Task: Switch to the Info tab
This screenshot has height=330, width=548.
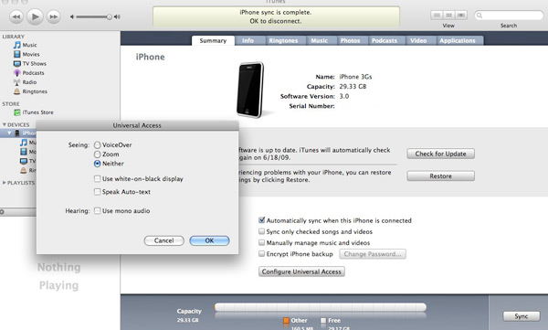Action: pos(248,40)
